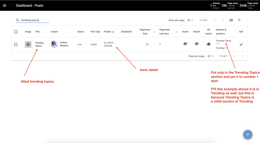Viewport: 260px width, 143px height.
Task: Click creator name Andrea Breanna
Action: (64, 44)
